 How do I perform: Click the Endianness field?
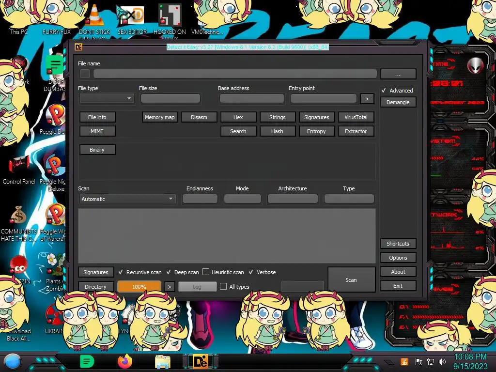[200, 199]
